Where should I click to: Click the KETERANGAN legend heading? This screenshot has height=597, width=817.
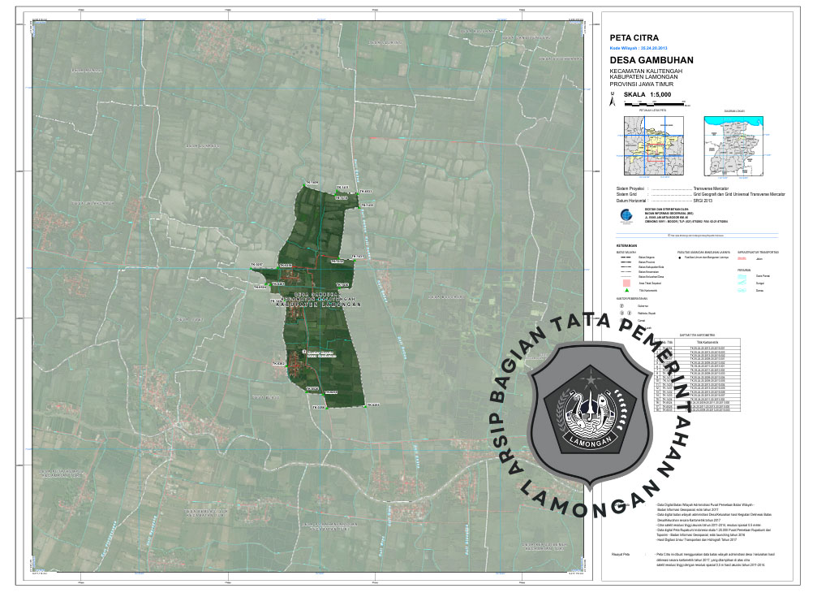click(x=626, y=245)
